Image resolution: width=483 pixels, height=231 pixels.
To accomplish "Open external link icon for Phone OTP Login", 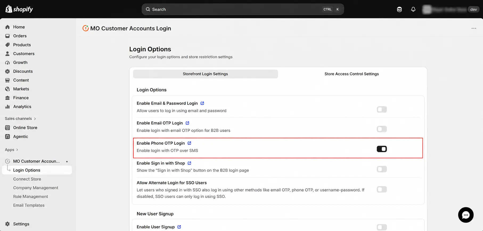I will click(x=189, y=143).
